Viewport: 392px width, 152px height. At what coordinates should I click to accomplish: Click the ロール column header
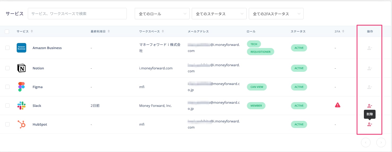pos(251,31)
